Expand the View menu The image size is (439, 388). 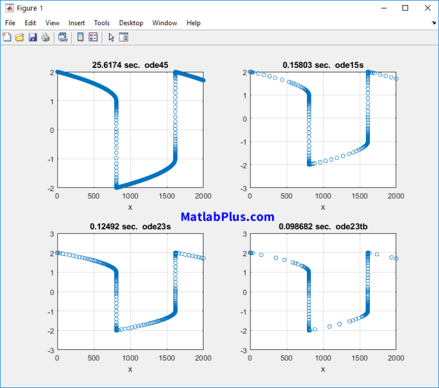53,23
